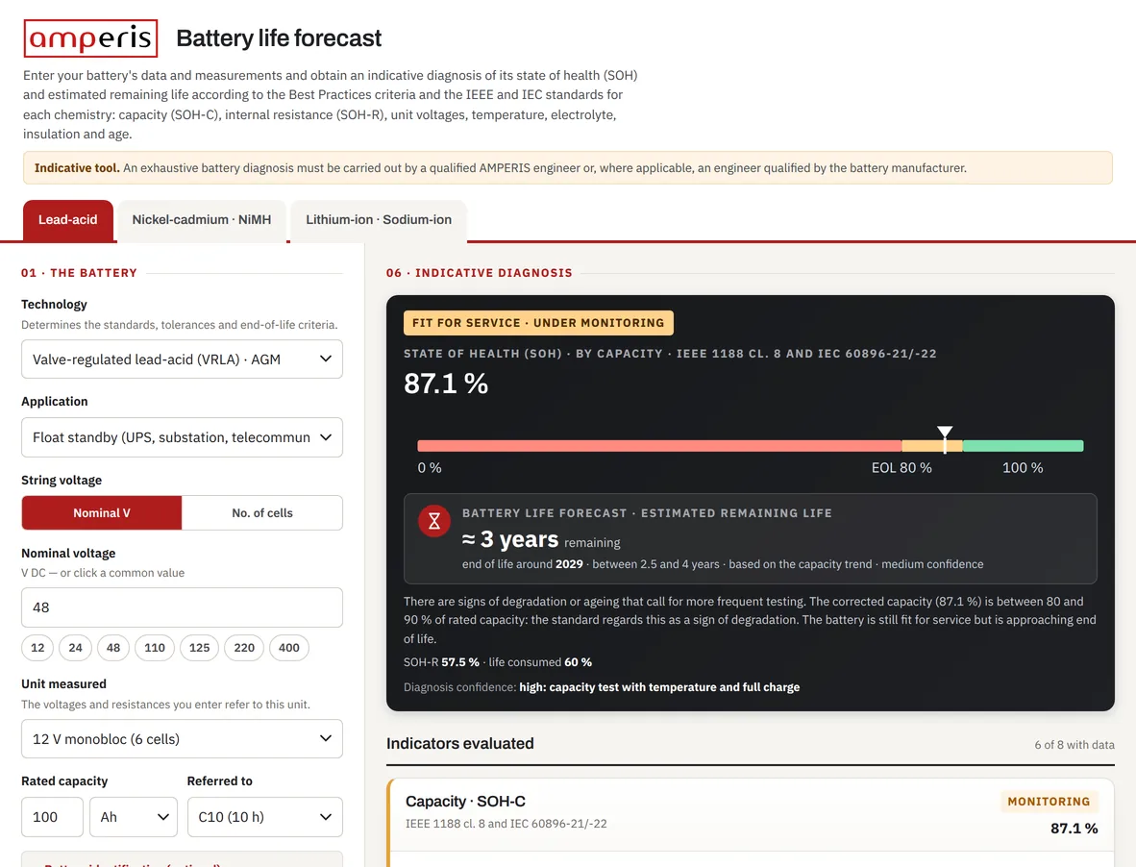Choose the 48 V common value chip
The width and height of the screenshot is (1136, 867).
[113, 648]
